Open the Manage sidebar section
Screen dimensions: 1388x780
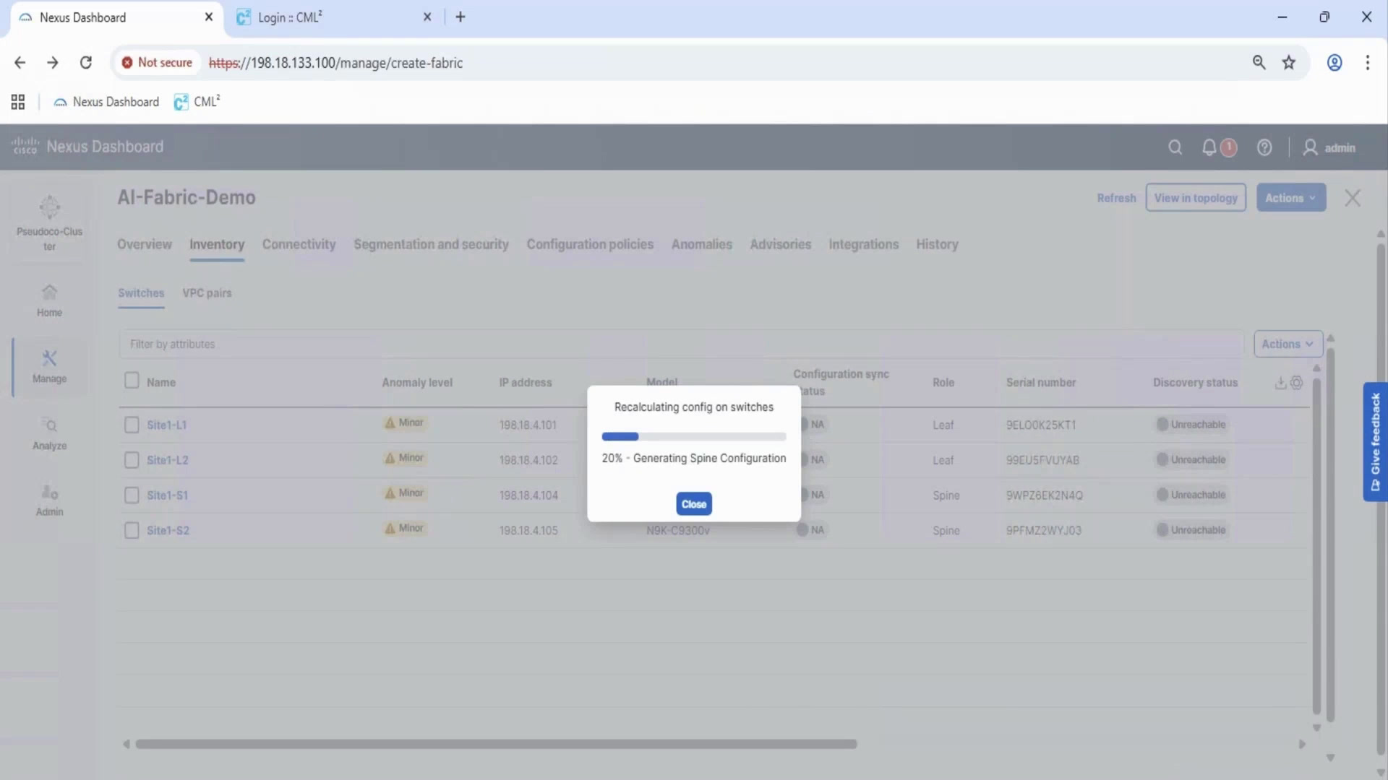pos(49,367)
